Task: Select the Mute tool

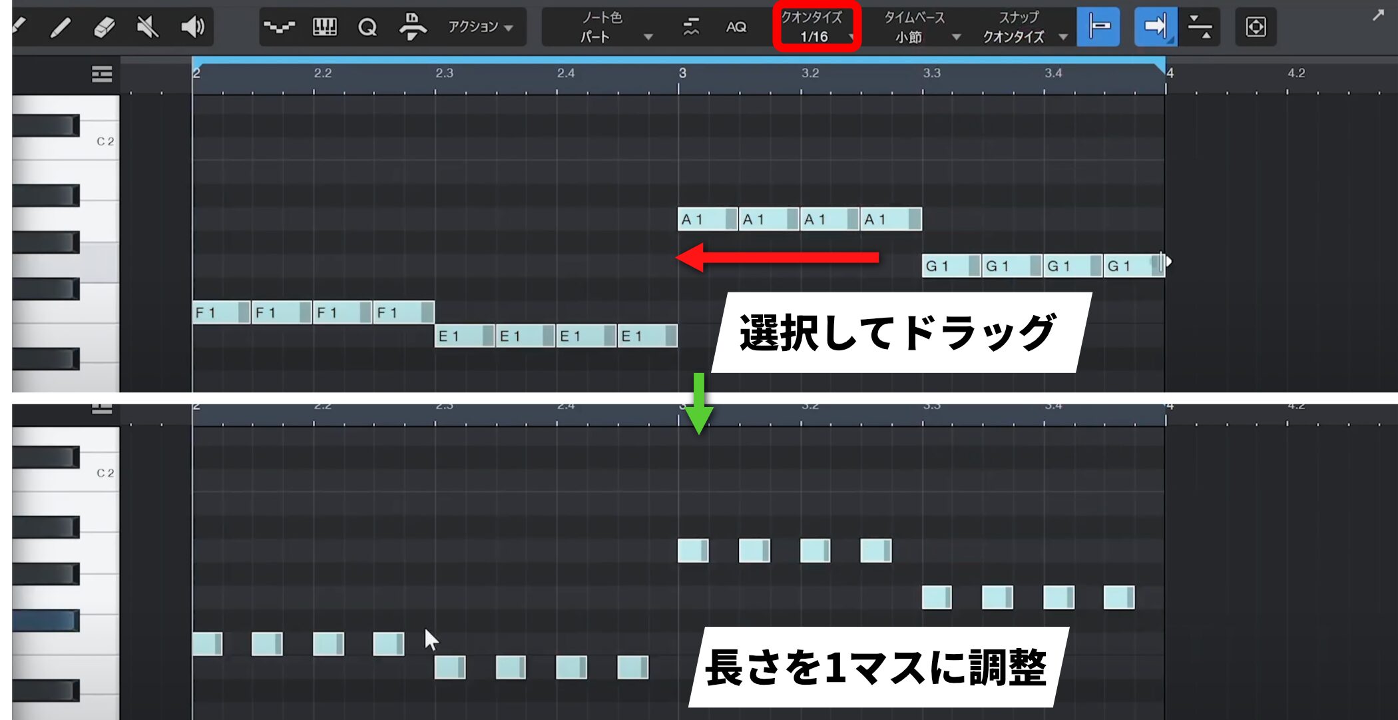Action: [x=147, y=27]
